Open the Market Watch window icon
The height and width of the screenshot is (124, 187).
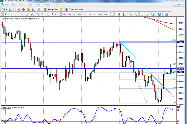tap(18, 9)
